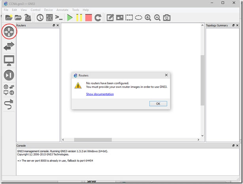Reload all devices icon in toolbar

[x=98, y=17]
